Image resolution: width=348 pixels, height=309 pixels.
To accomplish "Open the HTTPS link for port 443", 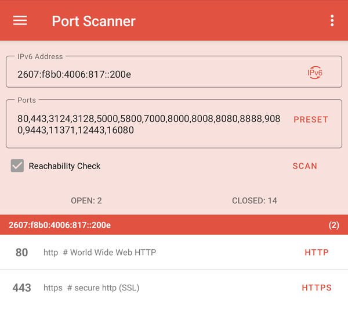I will coord(316,288).
